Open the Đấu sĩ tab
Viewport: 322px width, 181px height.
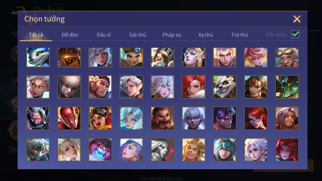tap(104, 35)
